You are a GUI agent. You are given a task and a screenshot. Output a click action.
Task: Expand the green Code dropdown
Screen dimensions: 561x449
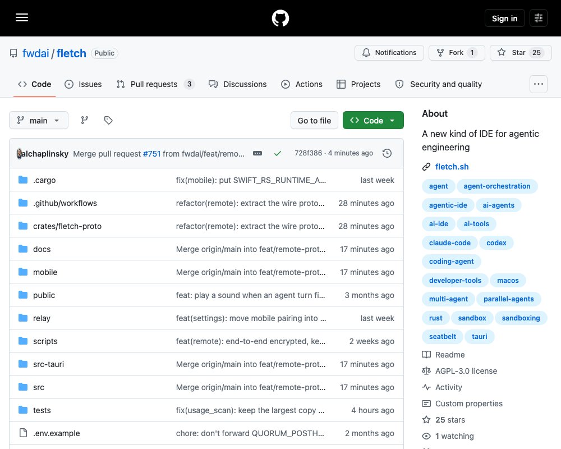(373, 120)
